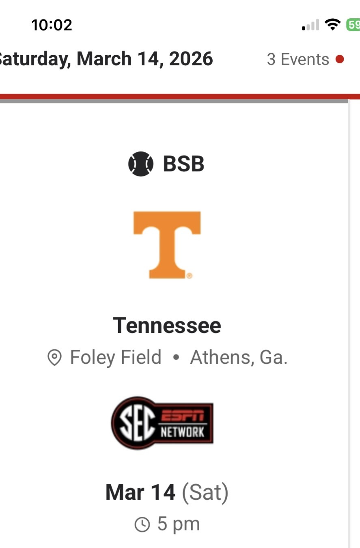This screenshot has height=548, width=360.
Task: Tap the cellular signal bars icon
Action: point(310,26)
